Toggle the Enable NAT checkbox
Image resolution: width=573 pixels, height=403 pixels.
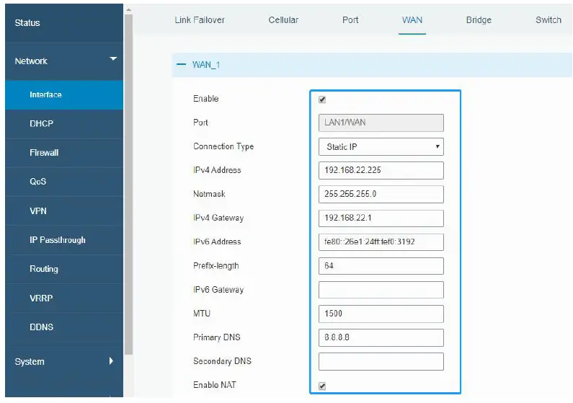click(x=322, y=386)
